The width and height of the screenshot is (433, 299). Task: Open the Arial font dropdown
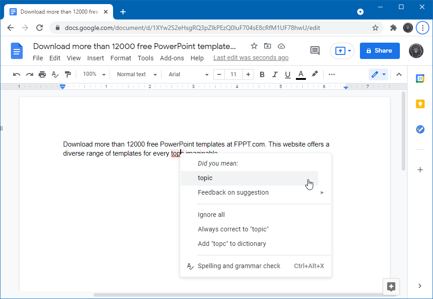coord(188,74)
